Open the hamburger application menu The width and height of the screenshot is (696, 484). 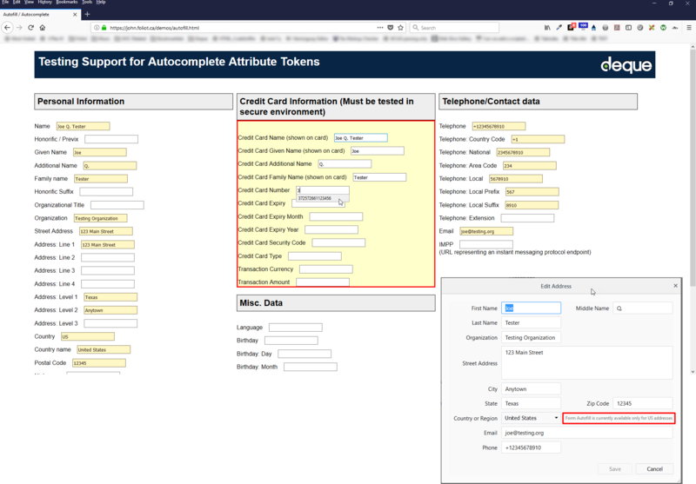point(688,28)
